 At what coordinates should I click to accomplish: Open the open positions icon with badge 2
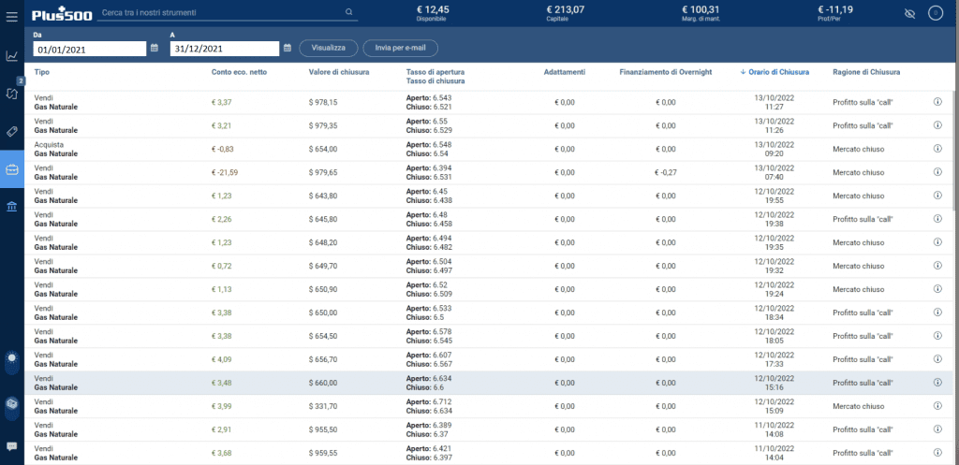11,94
